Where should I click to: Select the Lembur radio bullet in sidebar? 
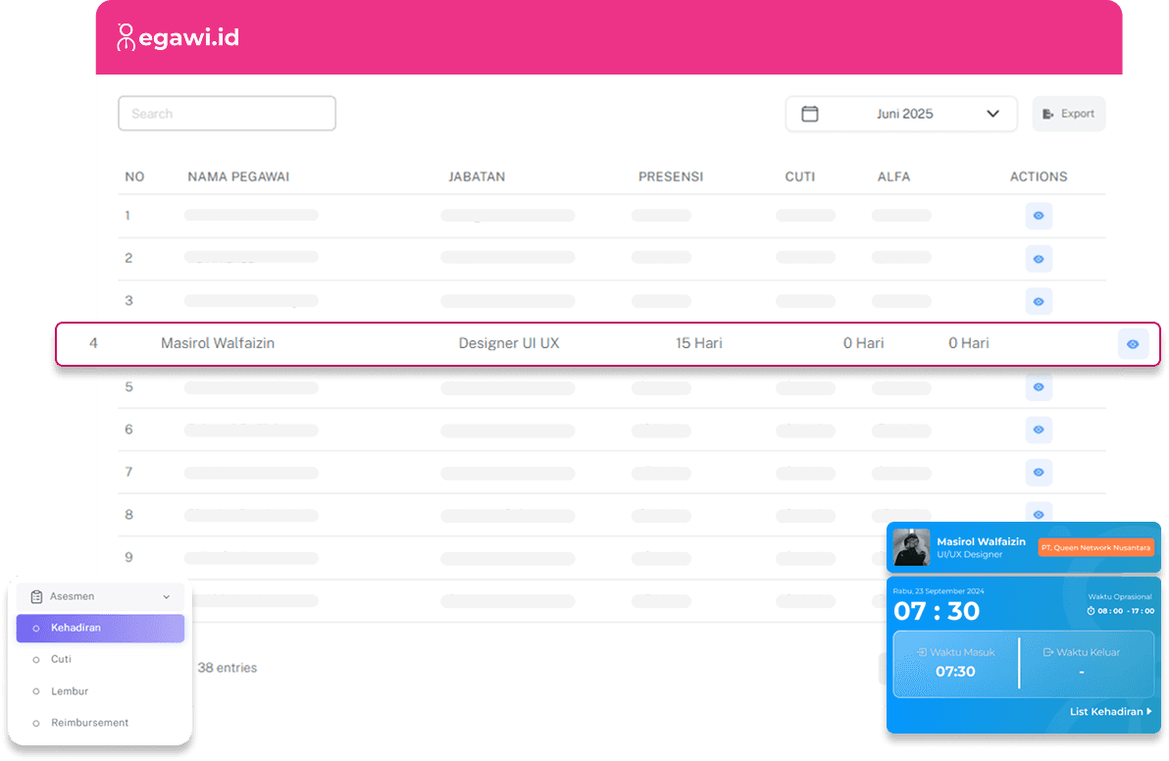[x=36, y=691]
